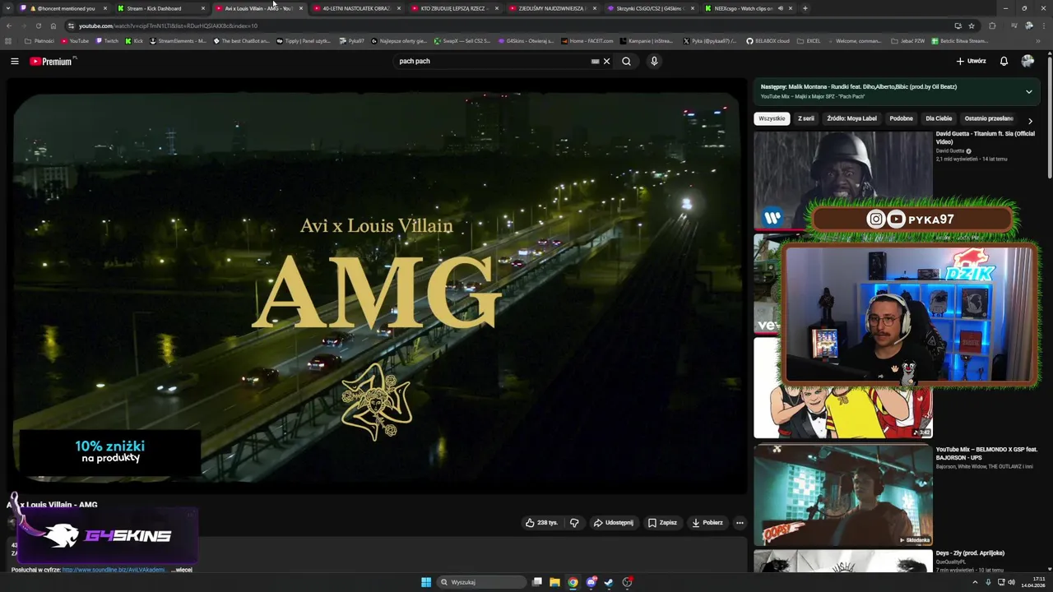Select the 'Źródło: Moya Label' chip

851,118
